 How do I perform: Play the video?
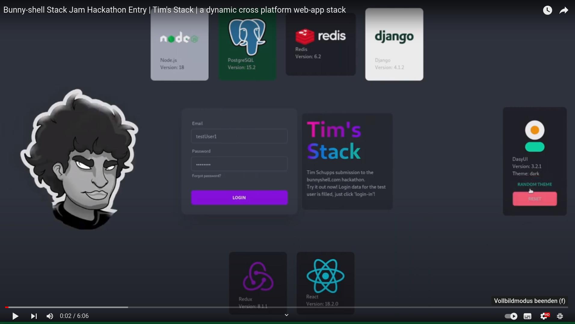tap(15, 316)
